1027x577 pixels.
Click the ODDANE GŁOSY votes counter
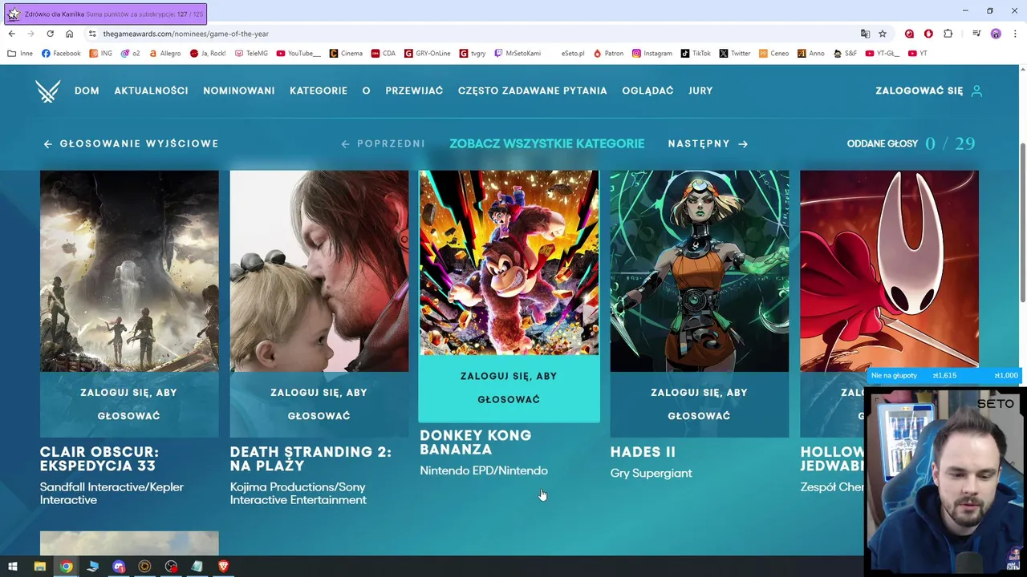coord(911,143)
